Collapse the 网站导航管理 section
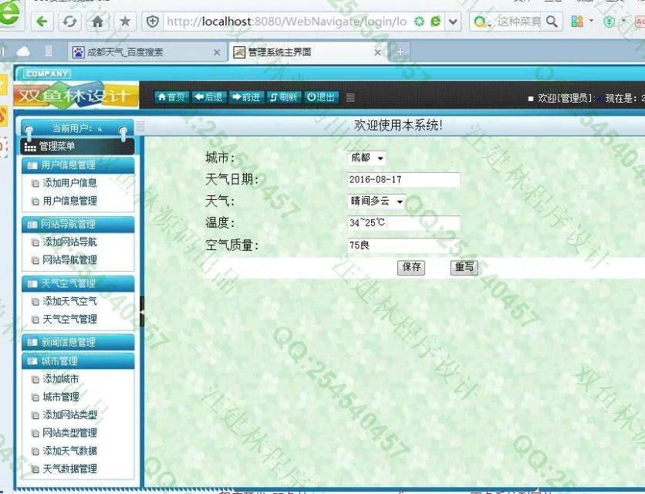Image resolution: width=645 pixels, height=494 pixels. click(x=78, y=225)
